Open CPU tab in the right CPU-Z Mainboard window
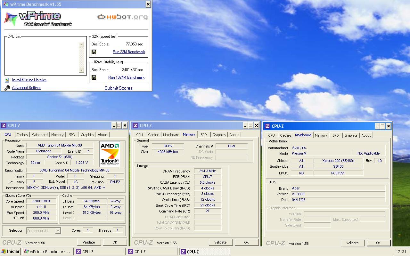Screen dimensions: 410x256 271,135
